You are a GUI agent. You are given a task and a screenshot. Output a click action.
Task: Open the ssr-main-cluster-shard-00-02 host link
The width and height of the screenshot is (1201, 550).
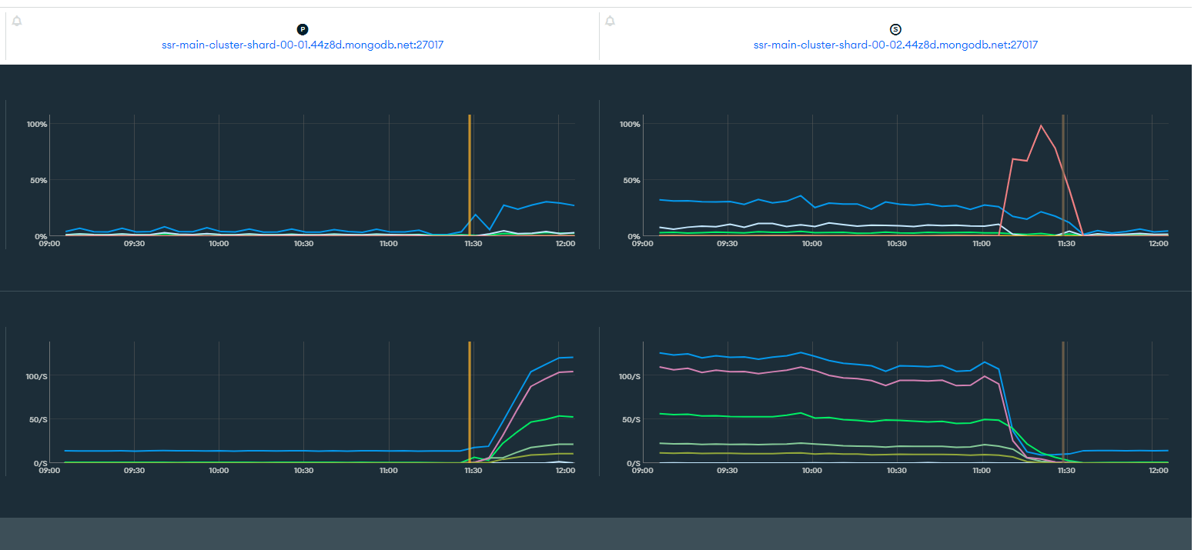[895, 45]
